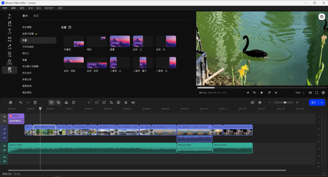Viewport: 328px width, 177px height.
Task: Open the 音訊 audio library in the sidebar
Action: (x=10, y=23)
